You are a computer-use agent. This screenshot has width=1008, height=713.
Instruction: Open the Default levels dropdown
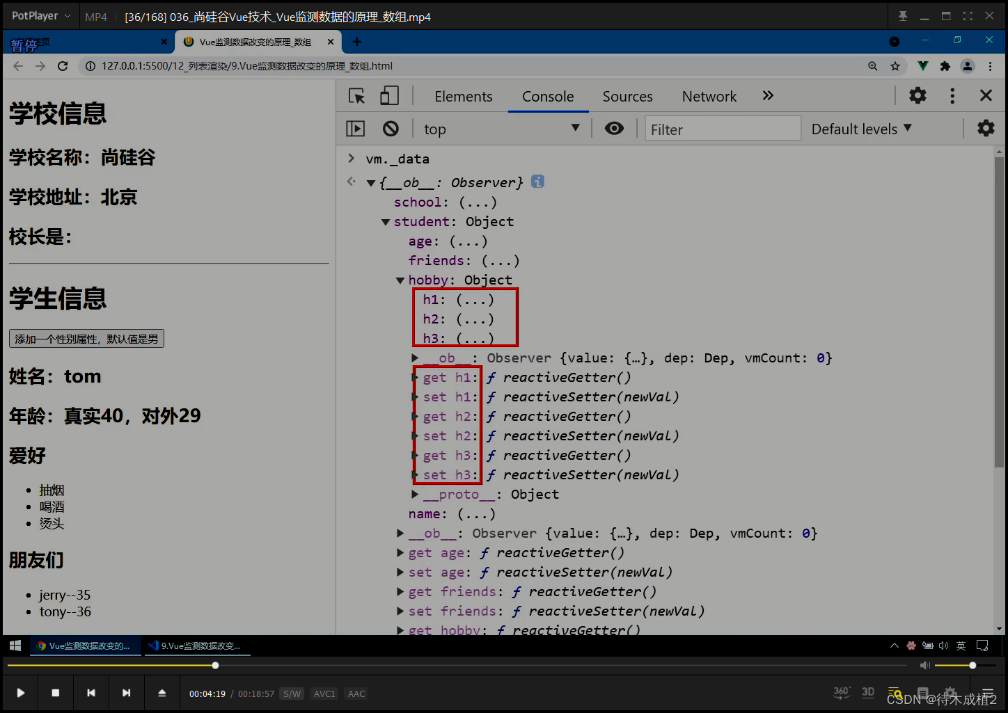pyautogui.click(x=861, y=129)
